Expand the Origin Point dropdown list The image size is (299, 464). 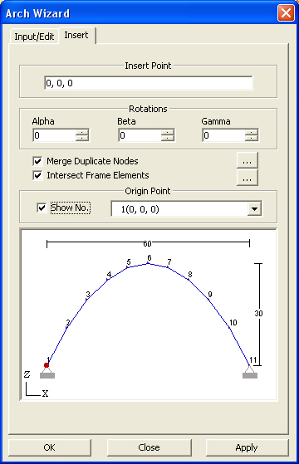(255, 209)
